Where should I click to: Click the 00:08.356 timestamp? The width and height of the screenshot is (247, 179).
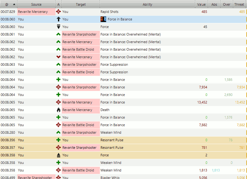coord(8,140)
